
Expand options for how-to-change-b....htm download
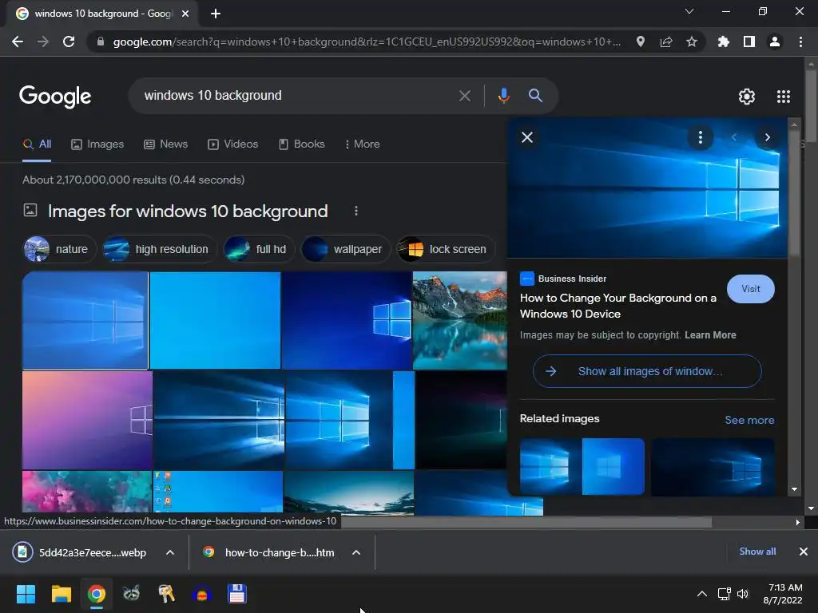(356, 552)
